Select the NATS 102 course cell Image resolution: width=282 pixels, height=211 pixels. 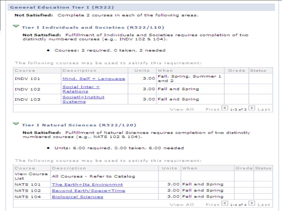(32, 191)
